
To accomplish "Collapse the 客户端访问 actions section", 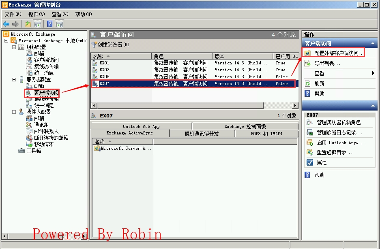I will (x=373, y=43).
